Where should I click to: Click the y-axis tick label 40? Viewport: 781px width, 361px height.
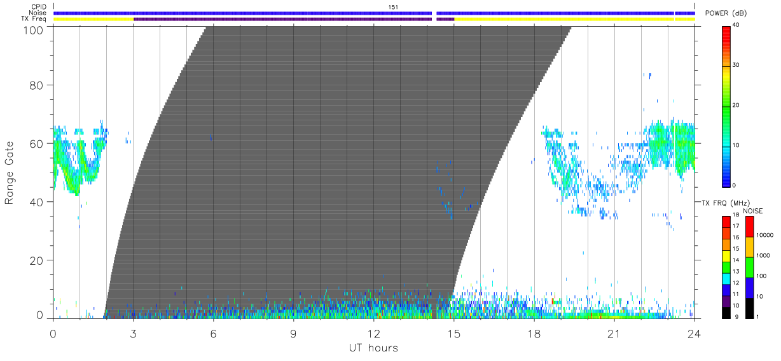[x=35, y=202]
